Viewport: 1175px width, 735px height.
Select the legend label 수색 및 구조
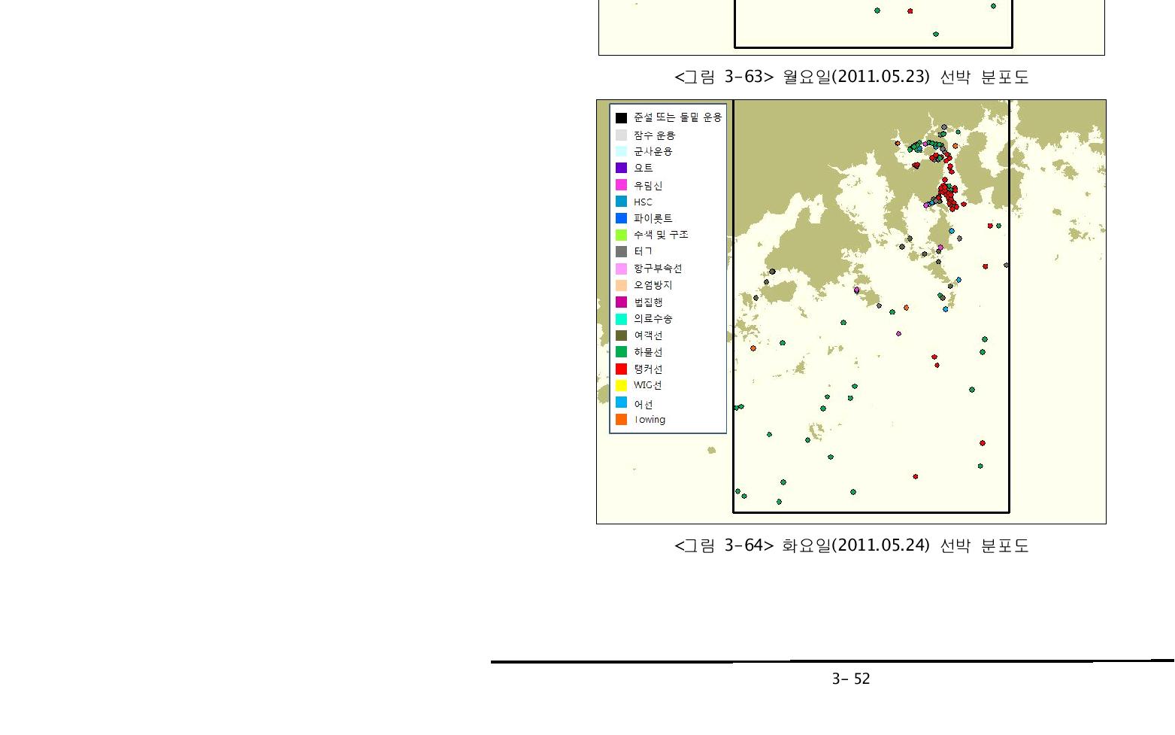click(661, 235)
